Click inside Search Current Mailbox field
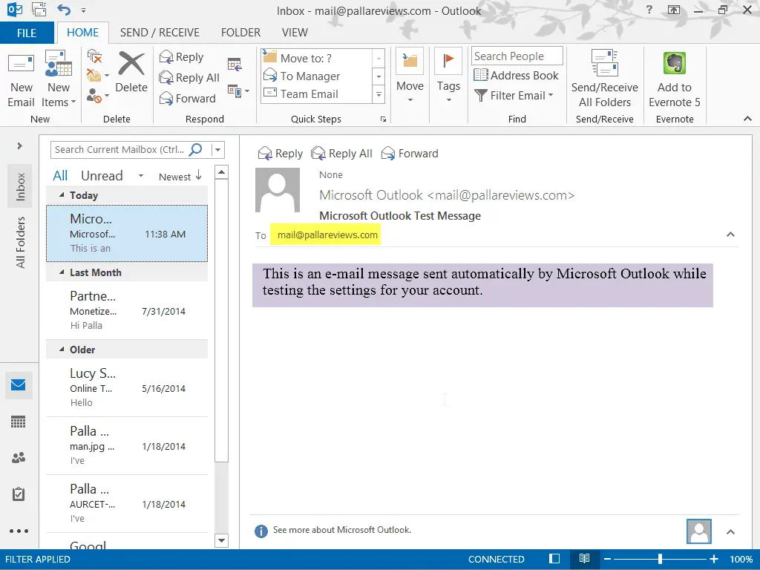Image resolution: width=760 pixels, height=570 pixels. click(119, 150)
